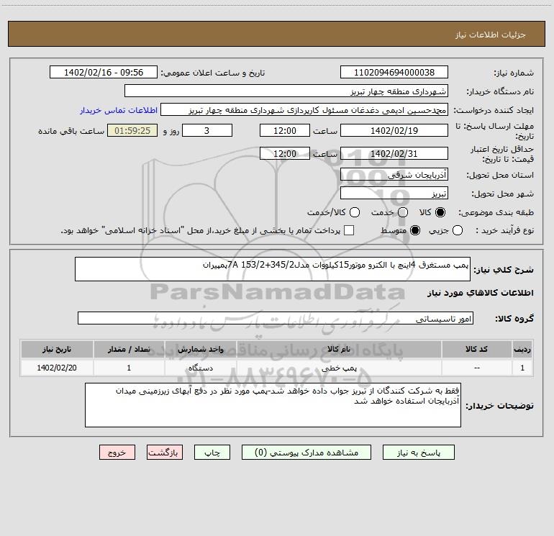Click the پمپ خطی item name cell
The width and height of the screenshot is (554, 536).
(x=339, y=368)
